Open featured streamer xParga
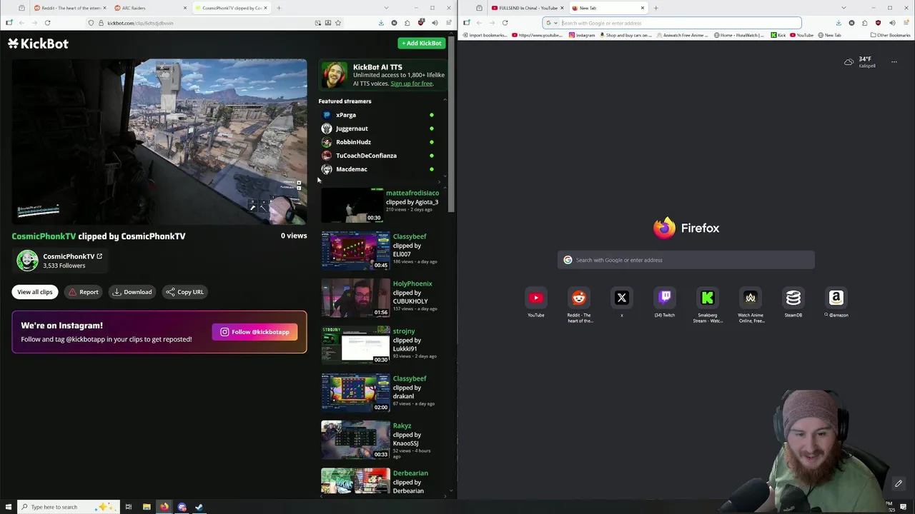Screen dimensions: 915x514 coord(346,115)
